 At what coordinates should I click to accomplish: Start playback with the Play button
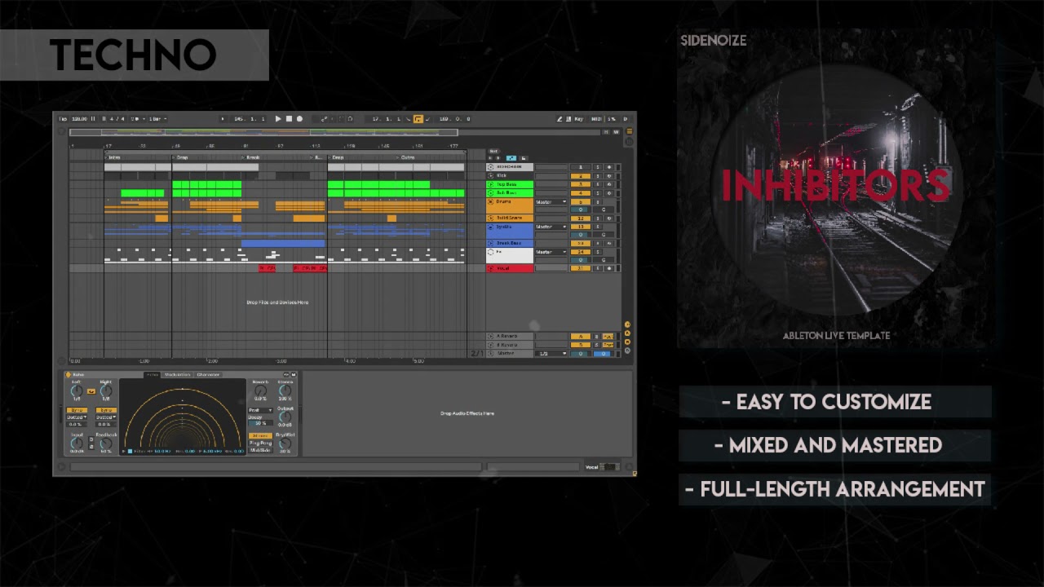pyautogui.click(x=278, y=119)
